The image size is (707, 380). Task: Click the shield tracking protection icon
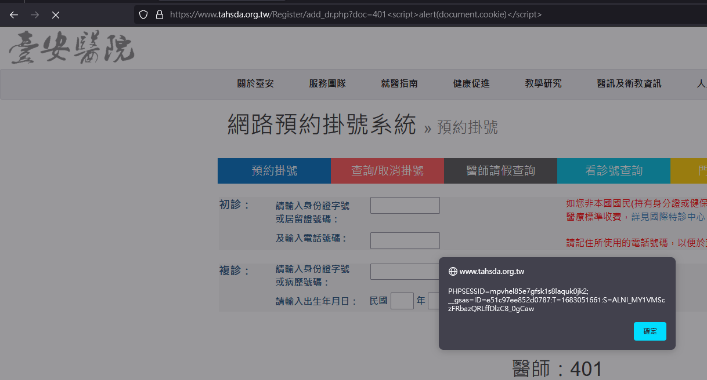tap(143, 14)
